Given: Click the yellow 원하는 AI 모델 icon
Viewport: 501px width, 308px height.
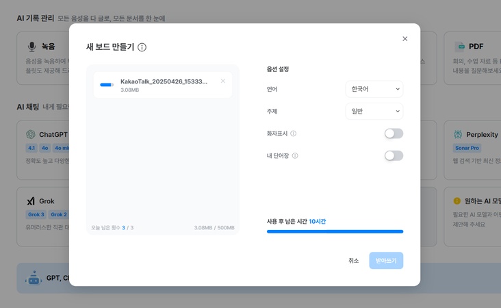Looking at the screenshot, I should click(x=457, y=201).
